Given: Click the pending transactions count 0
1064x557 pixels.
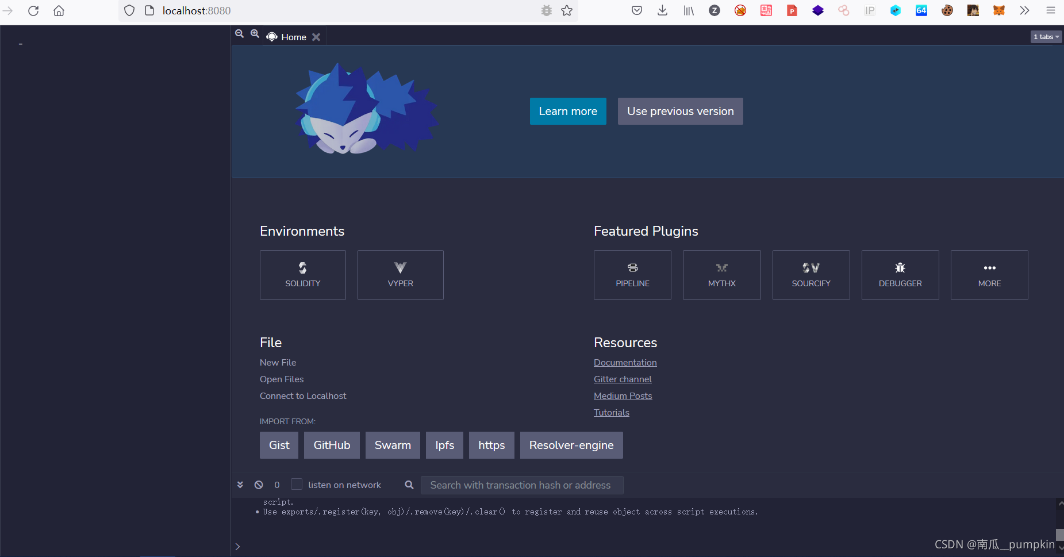Looking at the screenshot, I should (277, 485).
